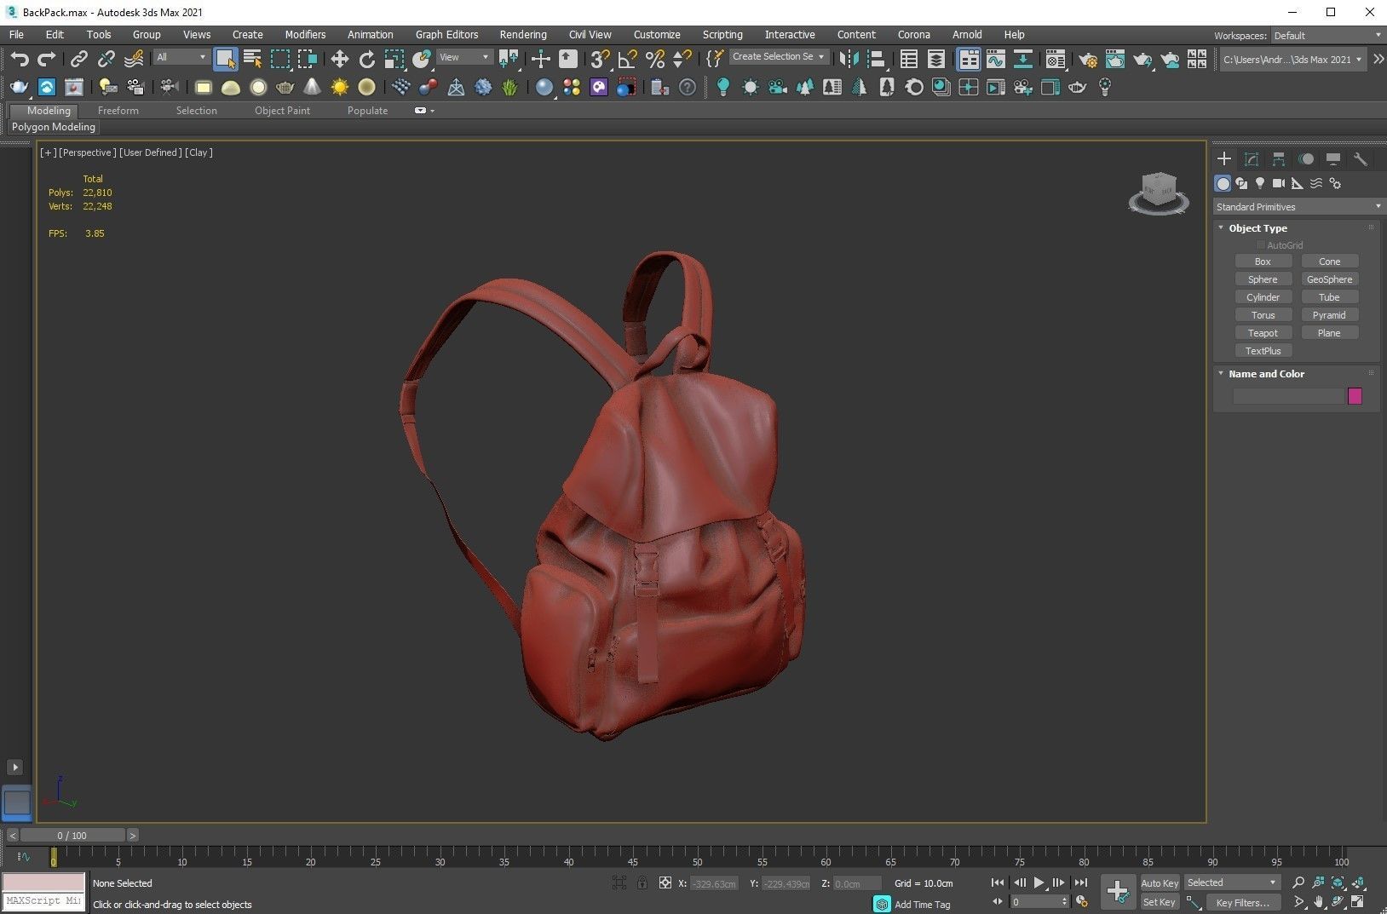This screenshot has height=914, width=1387.
Task: Open the key 'Selected' dropdown
Action: 1232,882
